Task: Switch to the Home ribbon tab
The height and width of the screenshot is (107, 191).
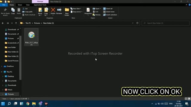Action: (12, 5)
